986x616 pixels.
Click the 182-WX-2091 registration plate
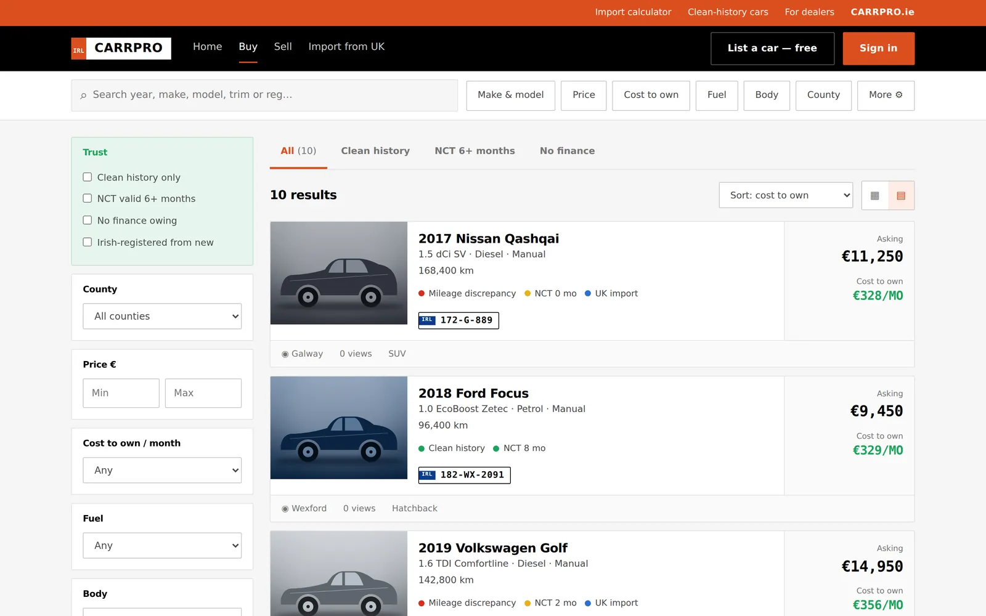(x=465, y=475)
